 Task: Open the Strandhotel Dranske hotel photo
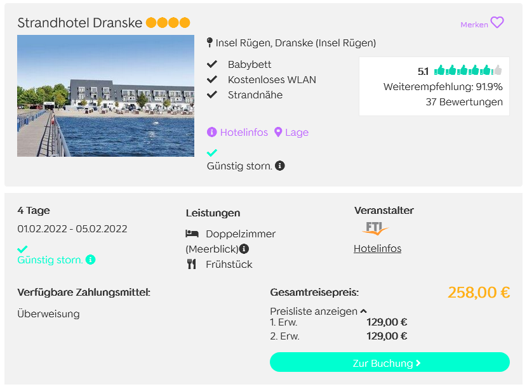click(105, 96)
